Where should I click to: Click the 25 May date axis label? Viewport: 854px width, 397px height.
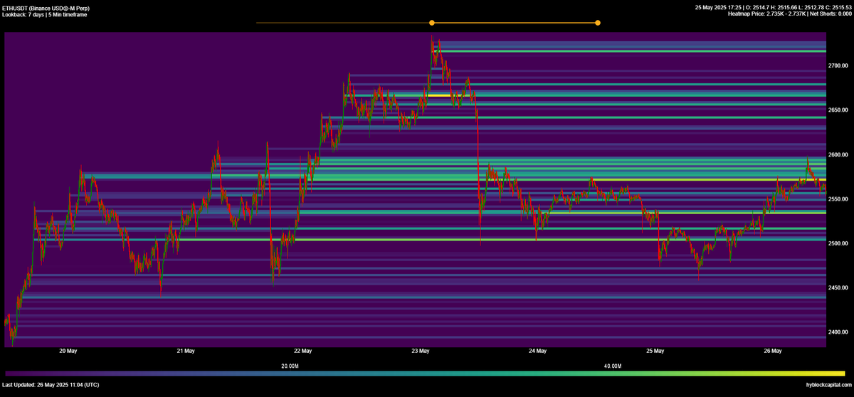pos(655,351)
